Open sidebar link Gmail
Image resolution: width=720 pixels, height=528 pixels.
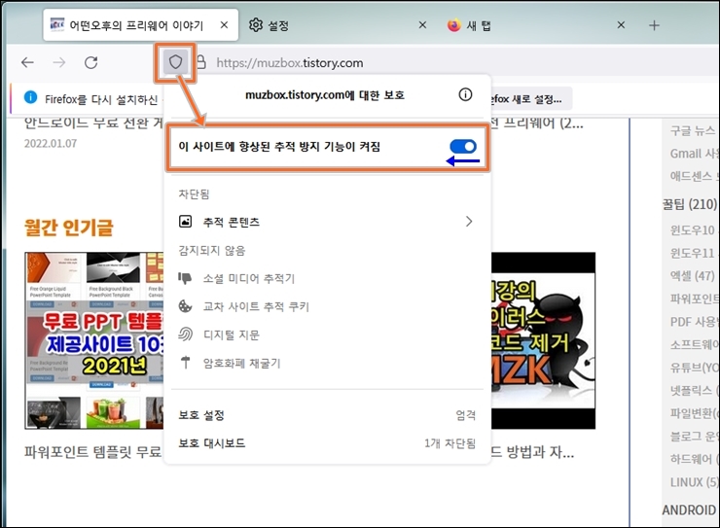tap(694, 154)
